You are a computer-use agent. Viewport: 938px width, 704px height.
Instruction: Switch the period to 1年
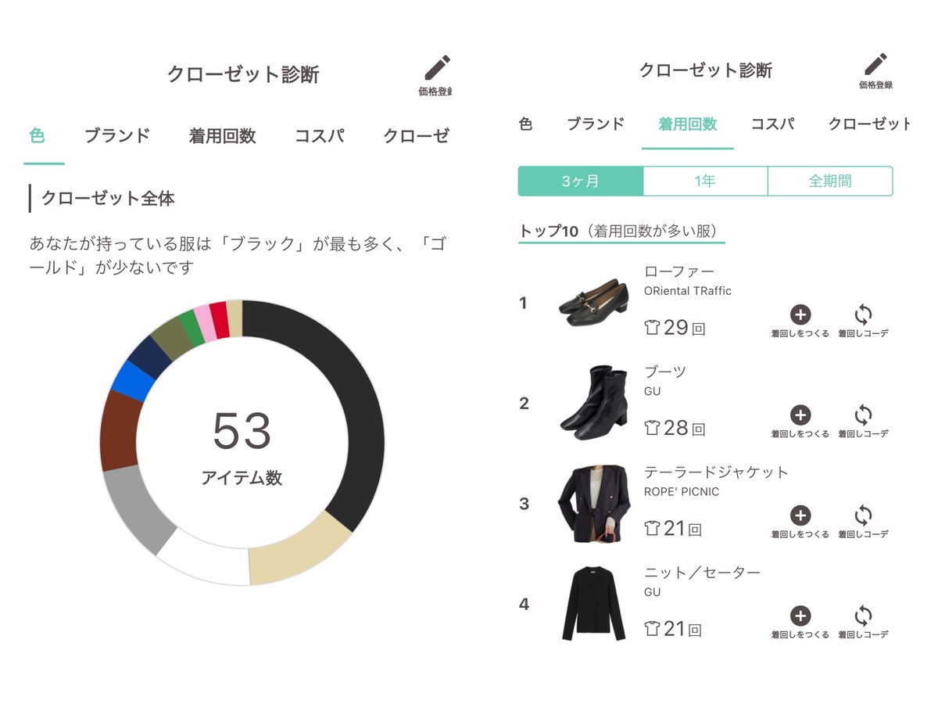tap(705, 181)
